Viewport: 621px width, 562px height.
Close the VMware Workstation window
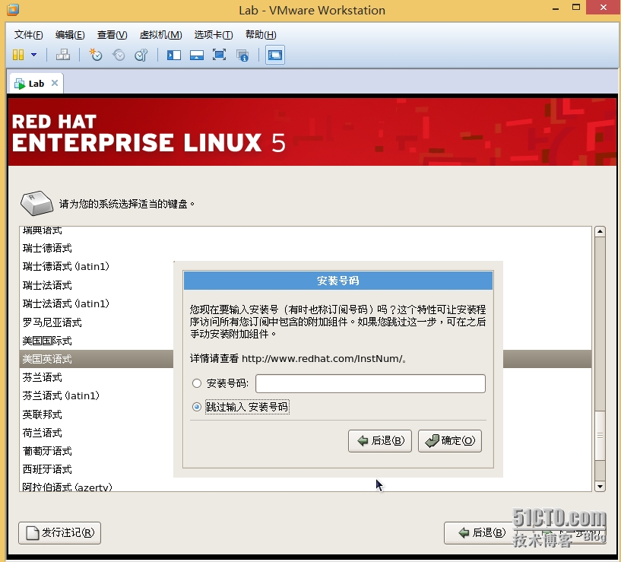(x=604, y=7)
